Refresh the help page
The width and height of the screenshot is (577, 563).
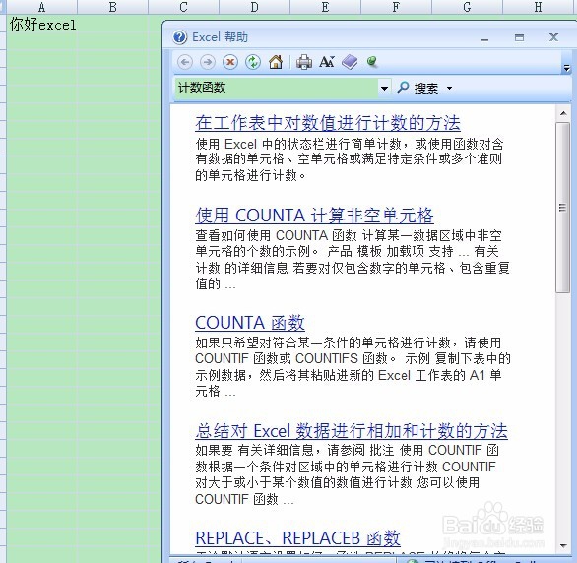point(253,62)
